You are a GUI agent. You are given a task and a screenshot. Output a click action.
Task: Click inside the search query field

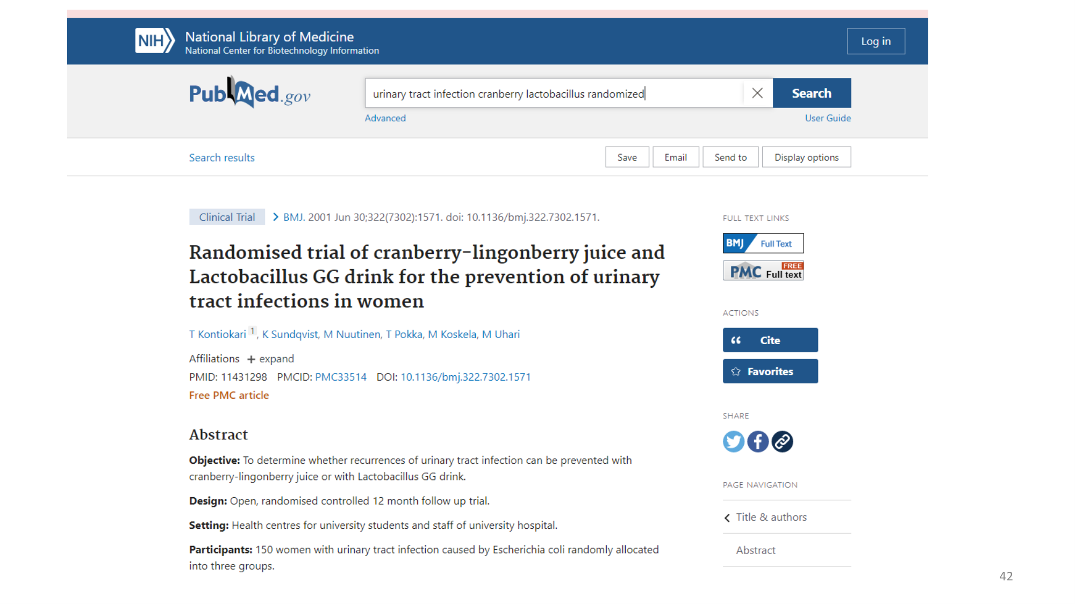click(554, 93)
